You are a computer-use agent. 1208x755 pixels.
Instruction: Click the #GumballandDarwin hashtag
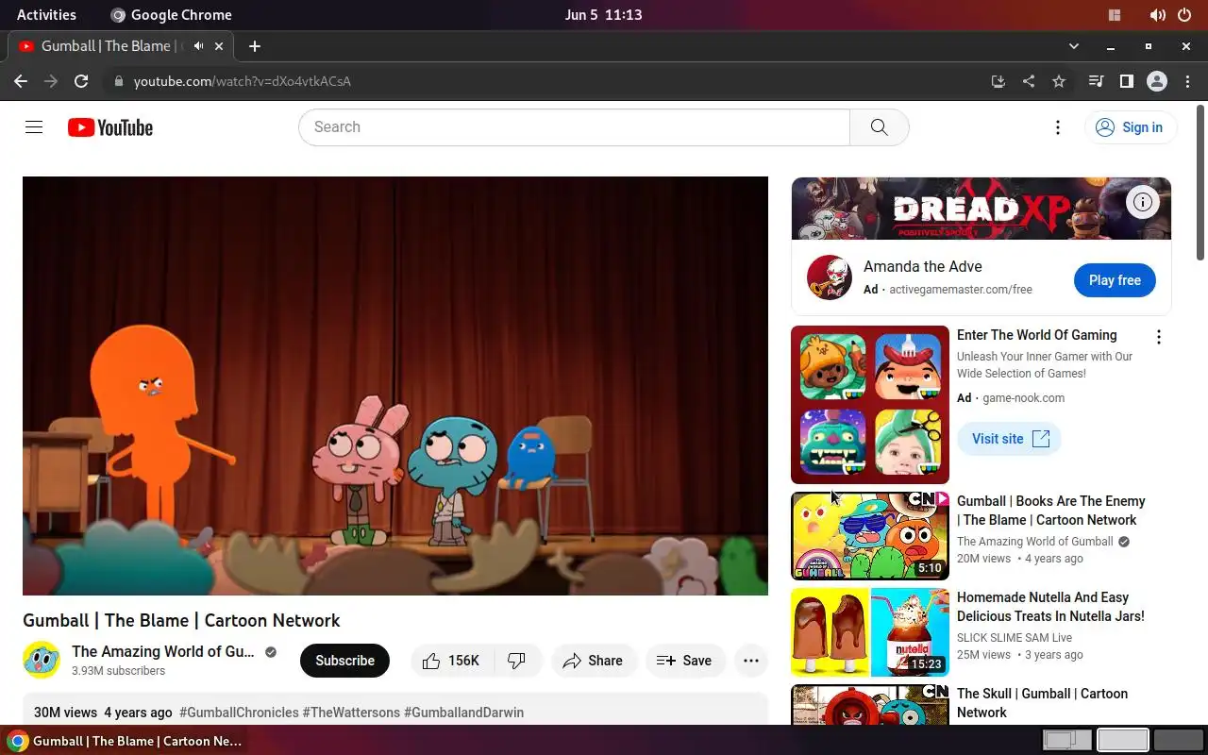(x=463, y=713)
